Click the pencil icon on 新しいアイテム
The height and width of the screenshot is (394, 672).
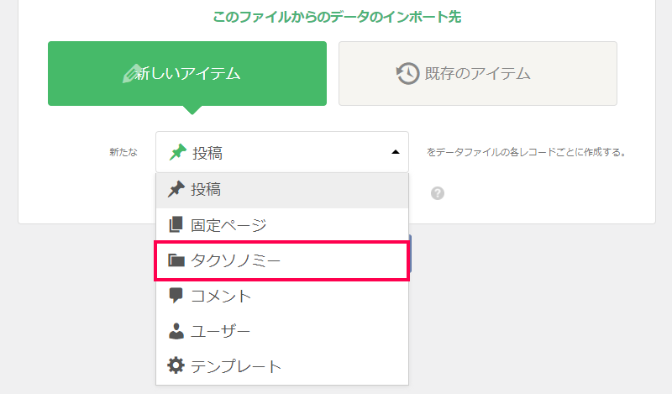coord(131,74)
